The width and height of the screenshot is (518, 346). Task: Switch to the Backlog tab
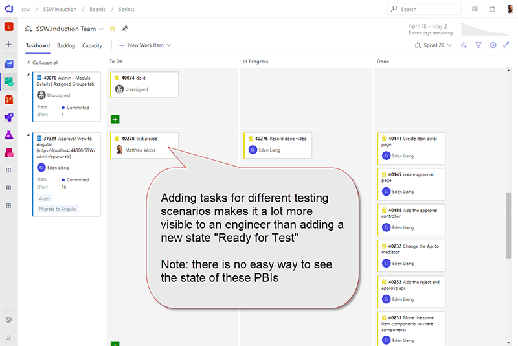66,45
